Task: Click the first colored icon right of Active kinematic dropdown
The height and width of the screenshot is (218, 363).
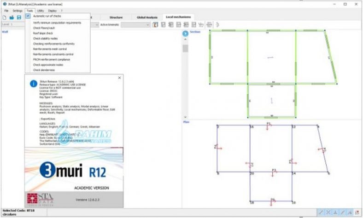Action: tap(155, 24)
